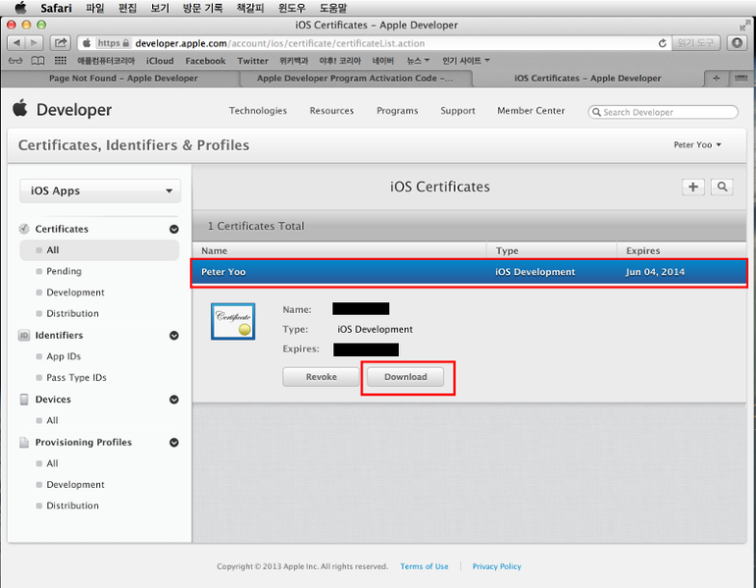This screenshot has width=756, height=588.
Task: Open the iOS Apps platform dropdown
Action: click(101, 190)
